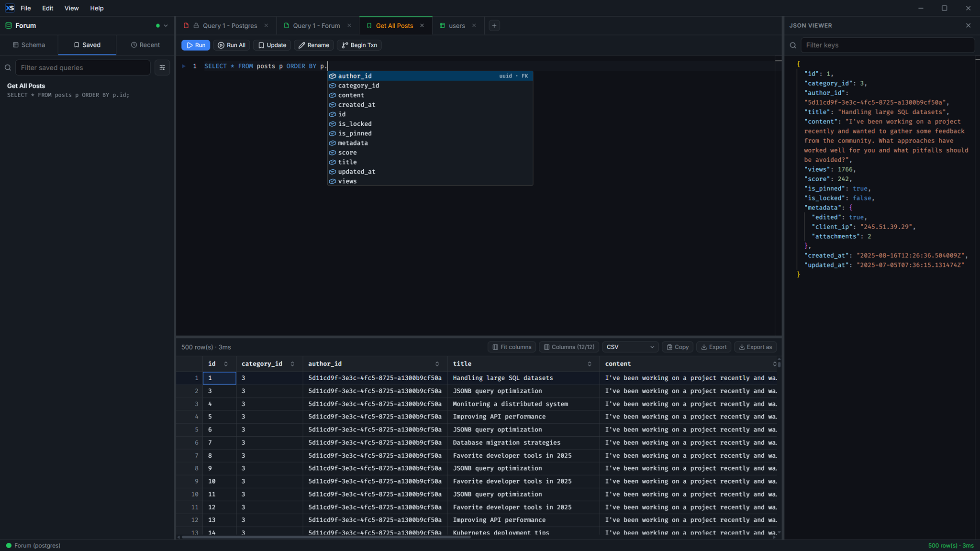Click the green connection status dot
980x551 pixels.
(x=158, y=26)
